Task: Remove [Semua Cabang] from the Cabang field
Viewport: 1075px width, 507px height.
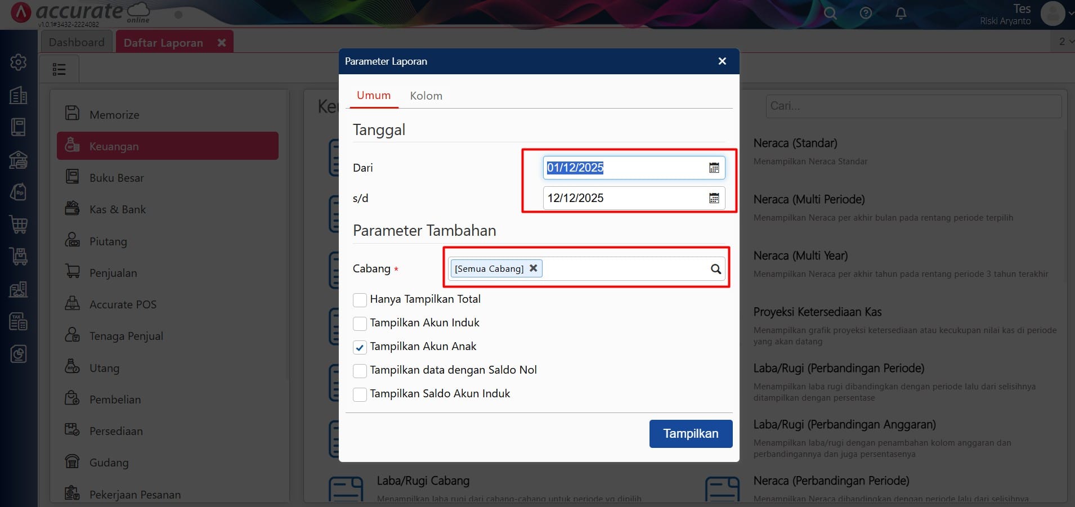Action: [532, 268]
